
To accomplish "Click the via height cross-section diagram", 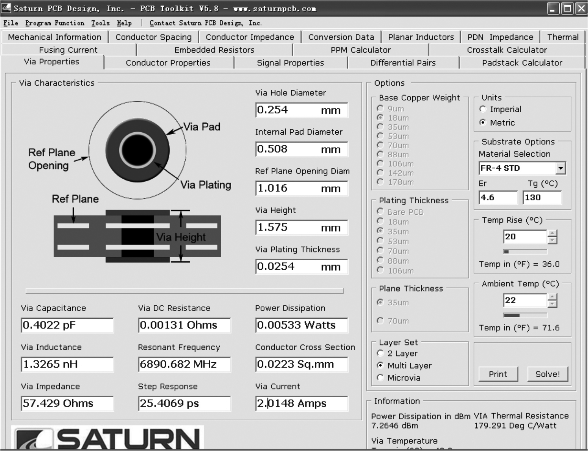I will (137, 236).
